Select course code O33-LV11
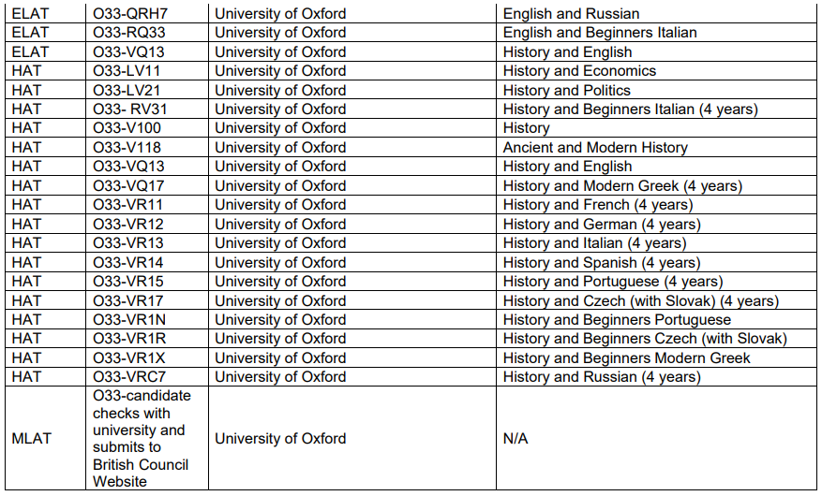The width and height of the screenshot is (822, 496). (x=127, y=70)
